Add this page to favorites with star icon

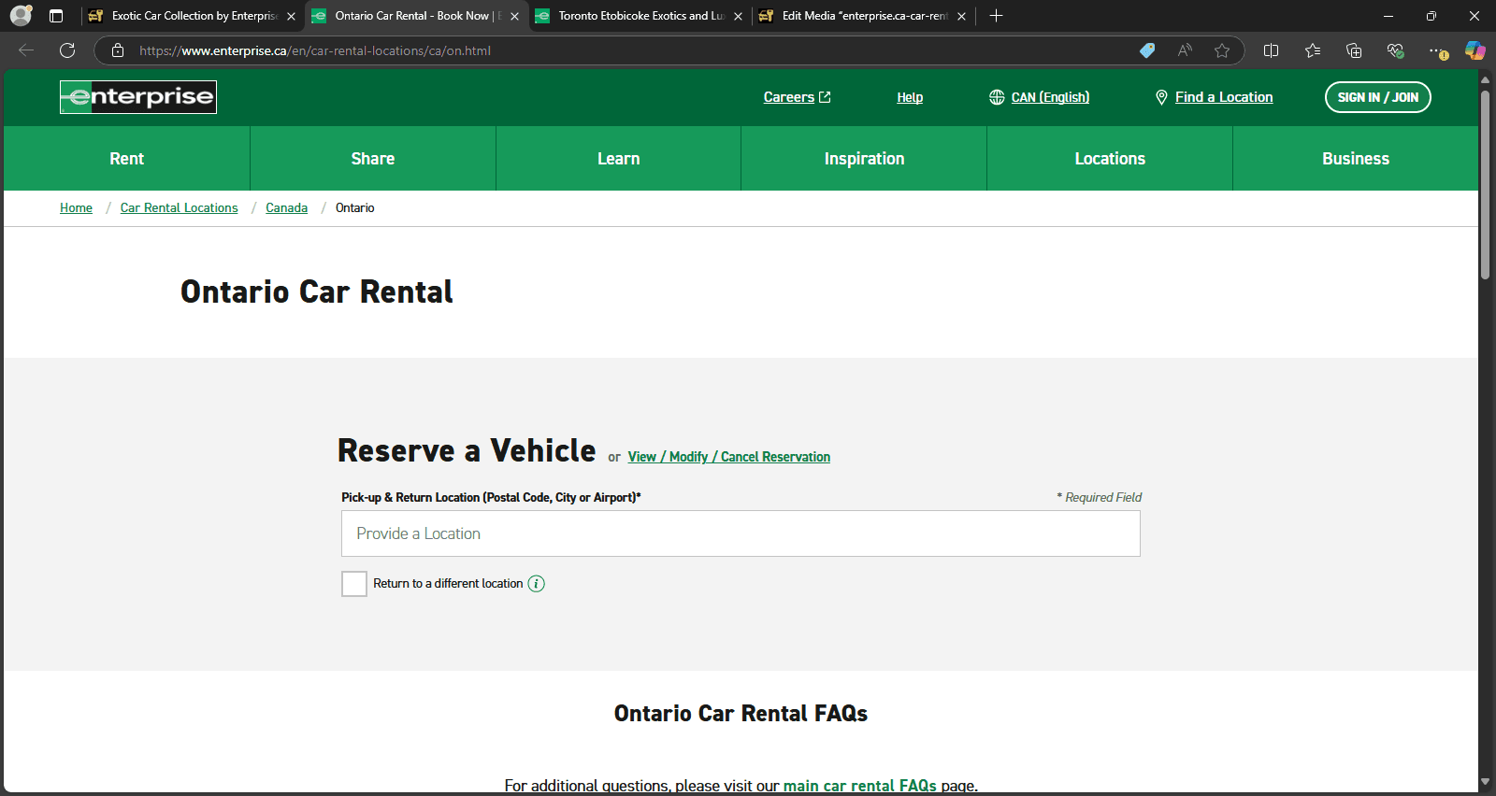[1222, 50]
